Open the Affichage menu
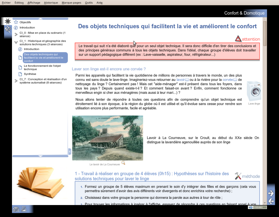 tap(34, 3)
